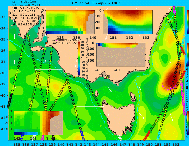This screenshot has height=146, width=189.
Task: Click the J3 satellite stats row
Action: (x=24, y=11)
